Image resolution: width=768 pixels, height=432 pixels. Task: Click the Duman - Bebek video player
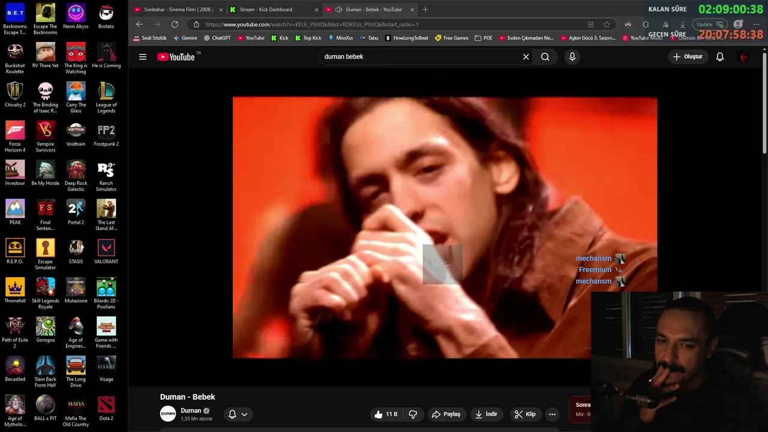pyautogui.click(x=445, y=227)
